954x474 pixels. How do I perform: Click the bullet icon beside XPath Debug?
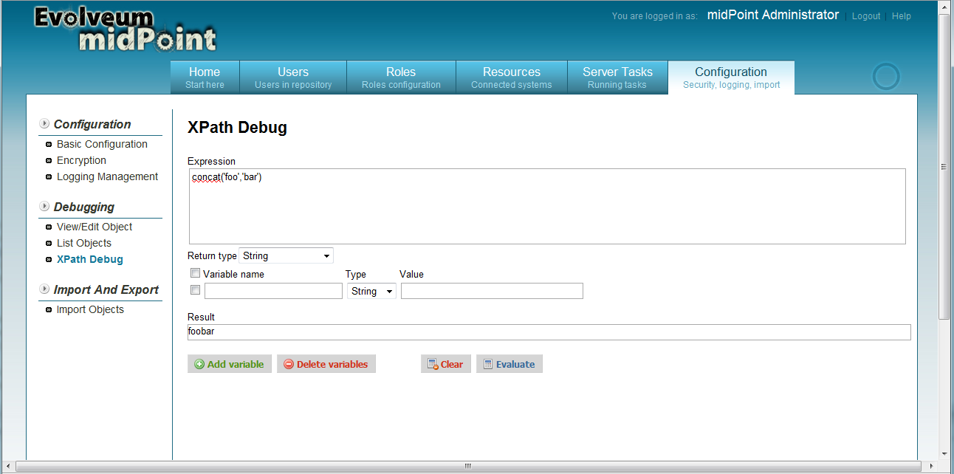pyautogui.click(x=48, y=259)
